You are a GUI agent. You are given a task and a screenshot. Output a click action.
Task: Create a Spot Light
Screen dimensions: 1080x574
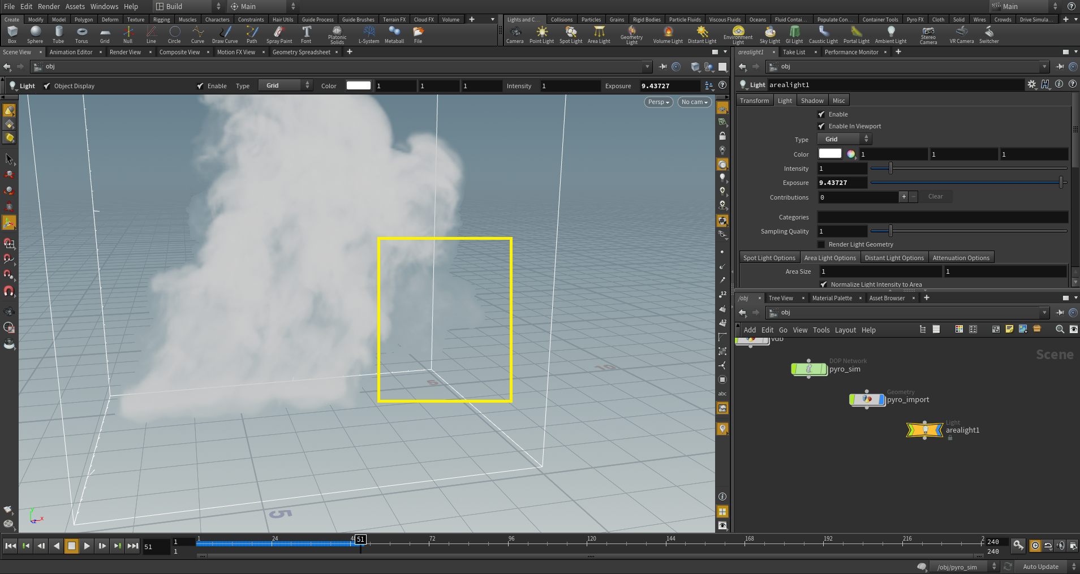[x=571, y=34]
